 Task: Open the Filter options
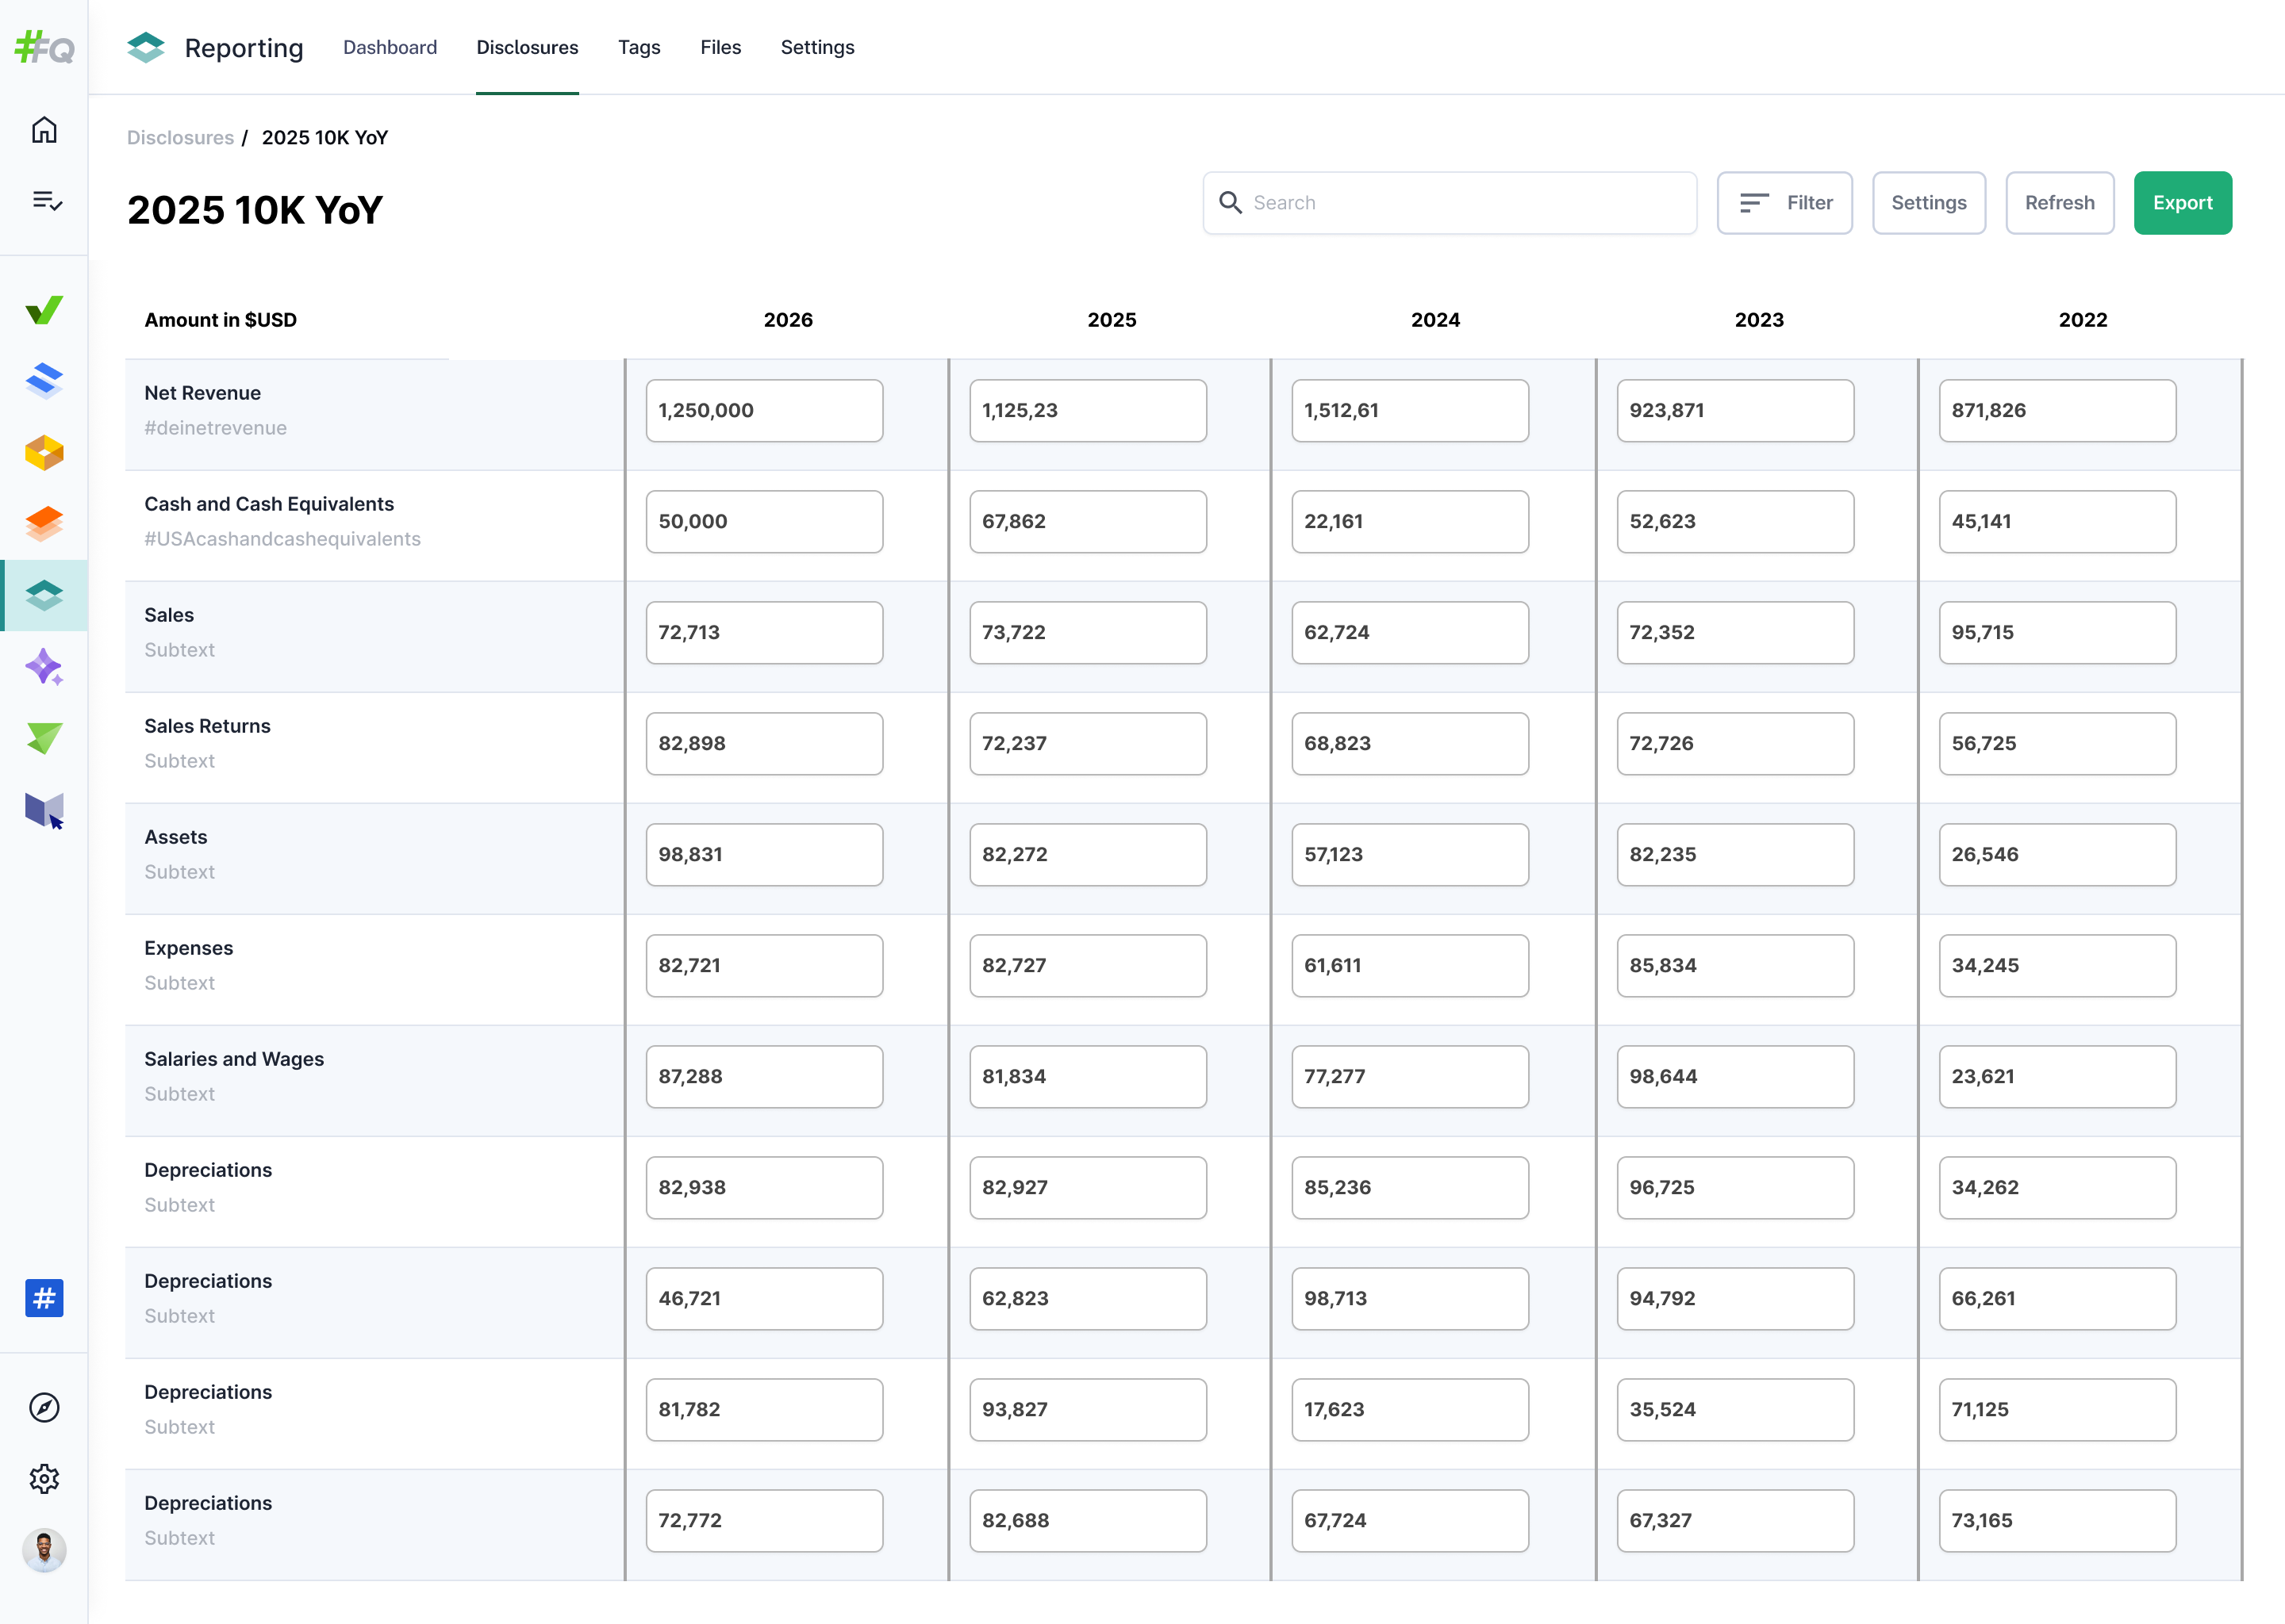(x=1785, y=202)
